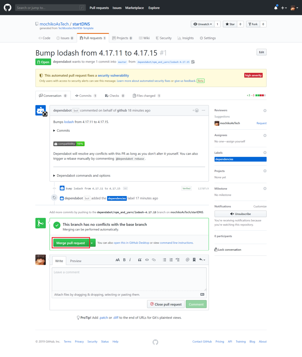This screenshot has height=357, width=302.
Task: Focus the Search or jump to field
Action: tap(50, 8)
